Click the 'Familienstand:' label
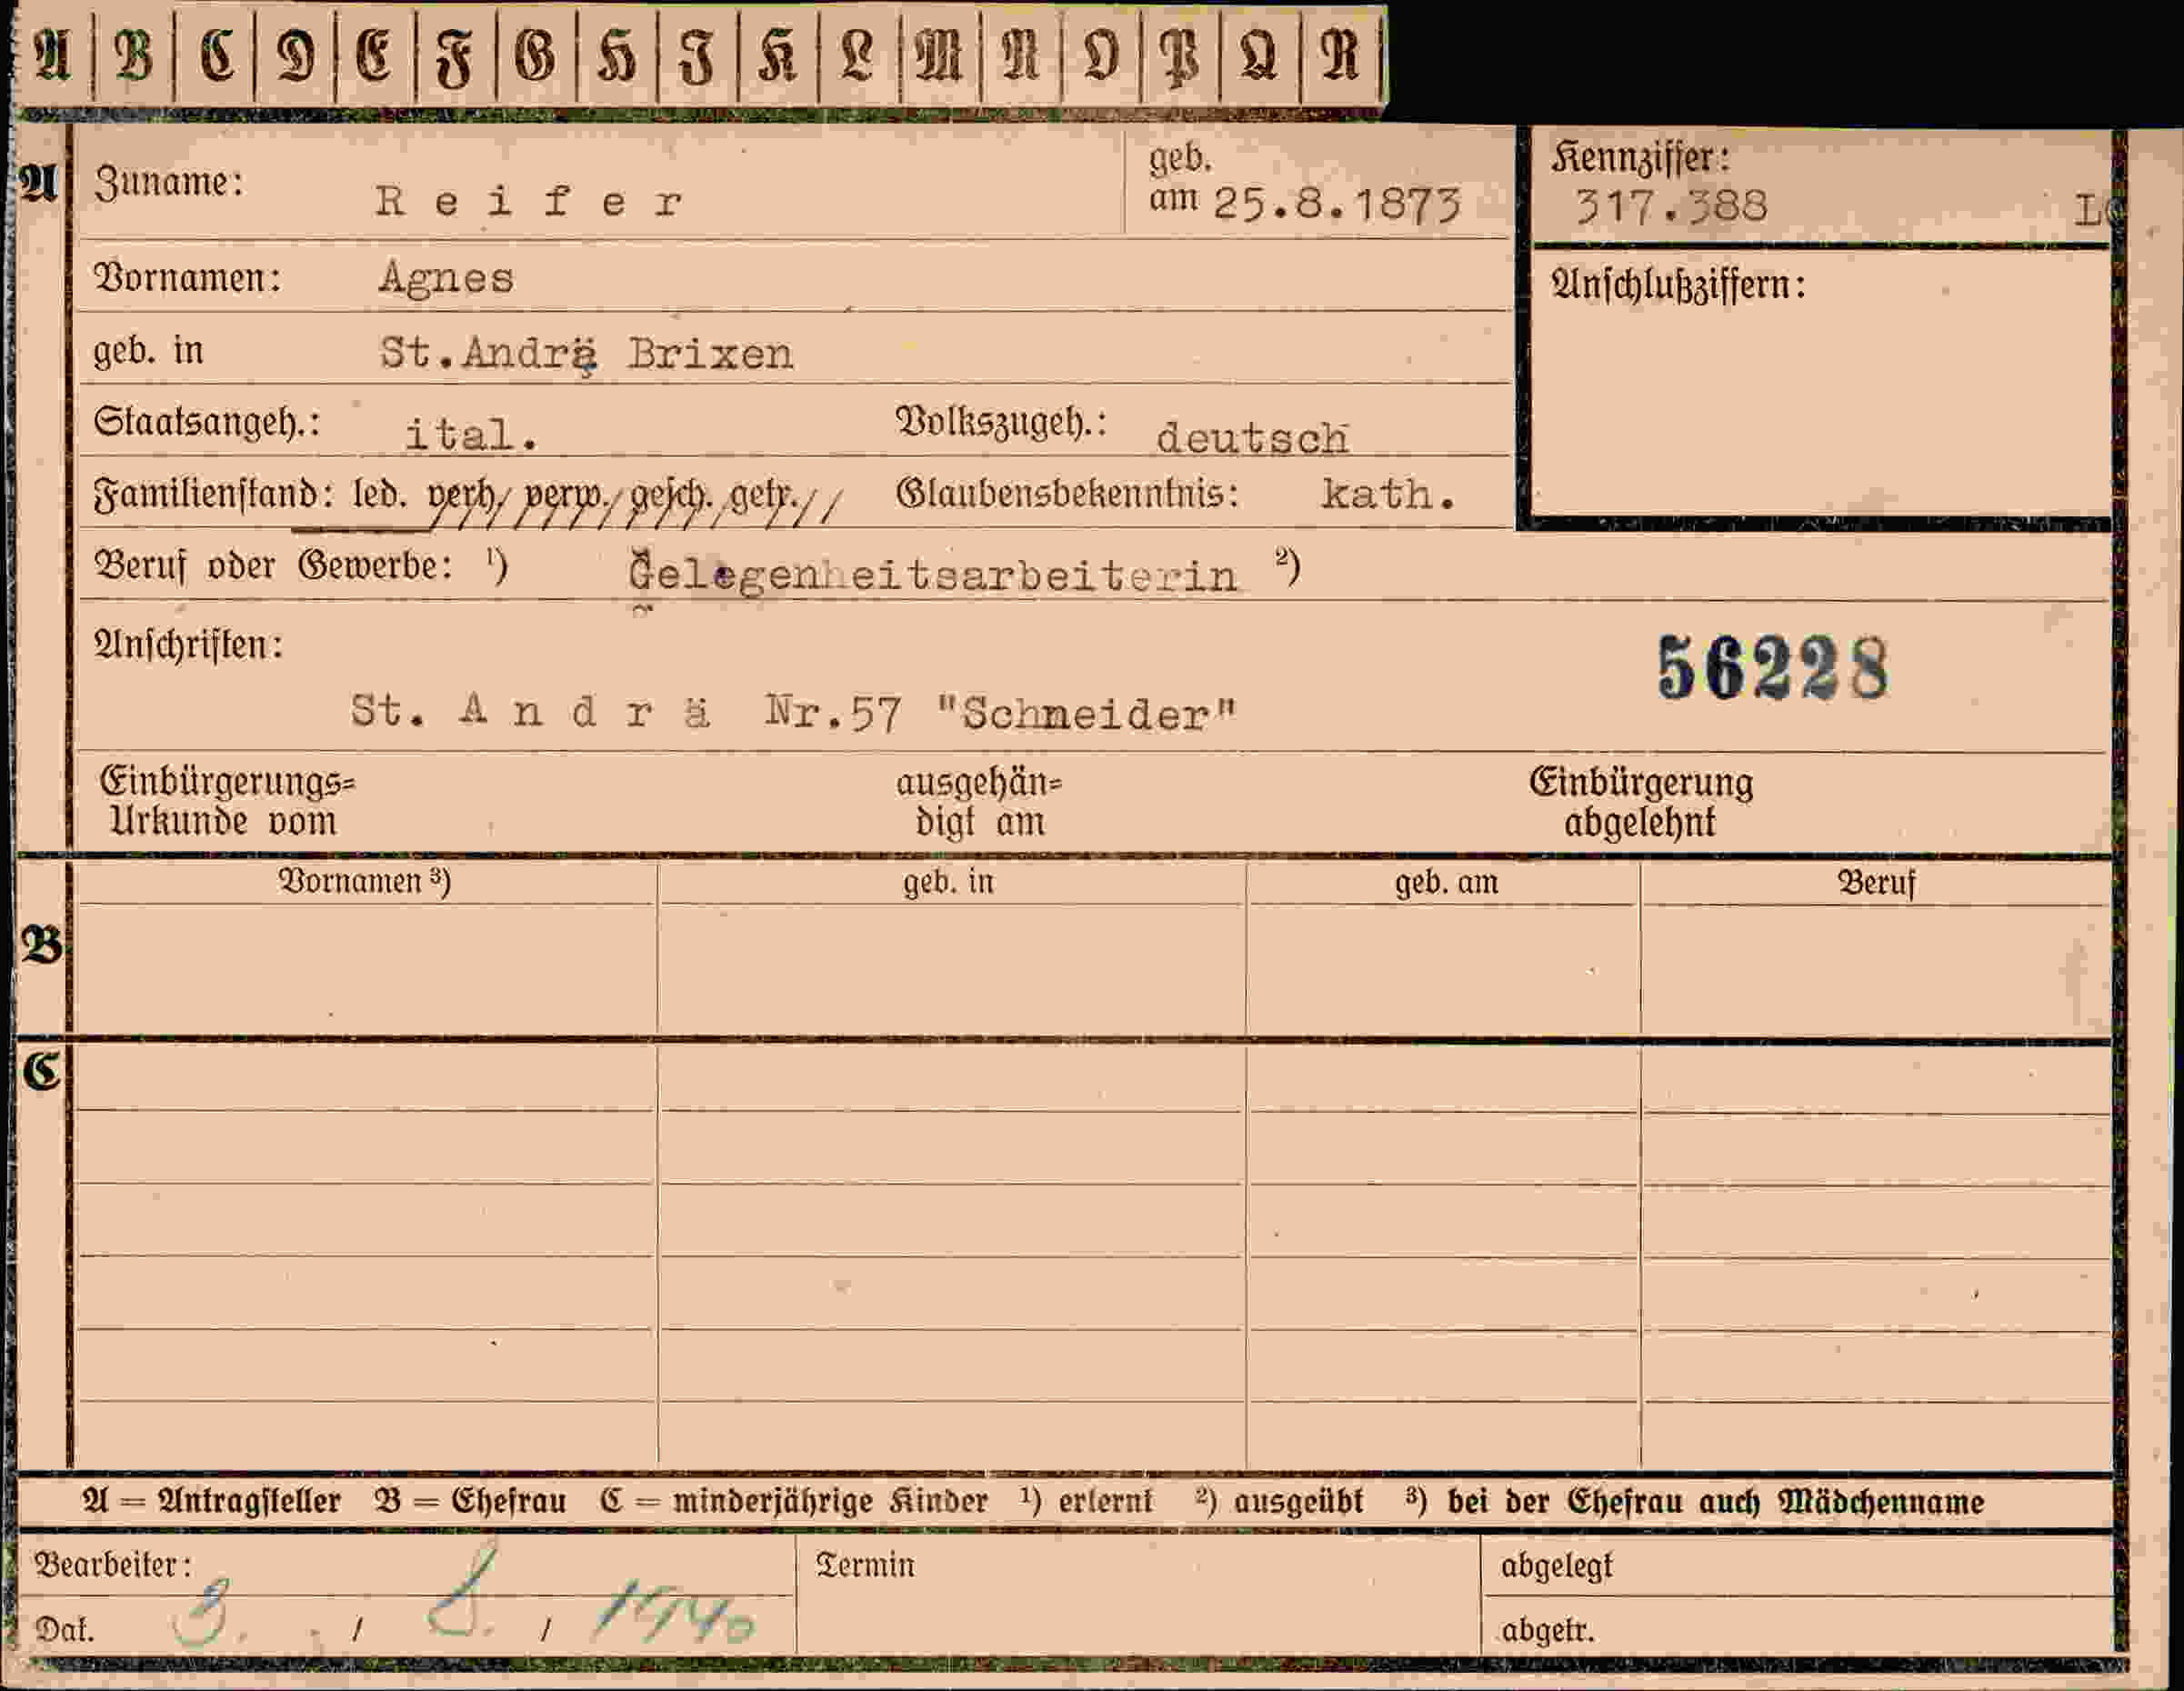Image resolution: width=2184 pixels, height=1691 pixels. click(x=213, y=495)
